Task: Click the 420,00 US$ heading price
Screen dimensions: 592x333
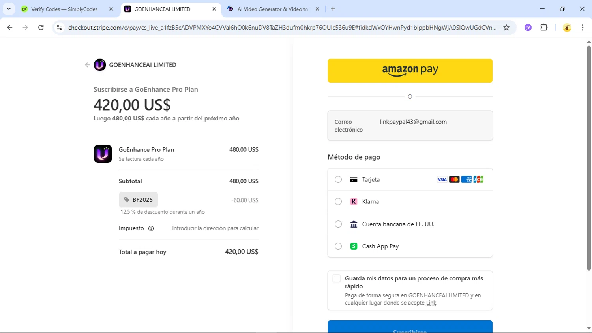Action: tap(132, 105)
